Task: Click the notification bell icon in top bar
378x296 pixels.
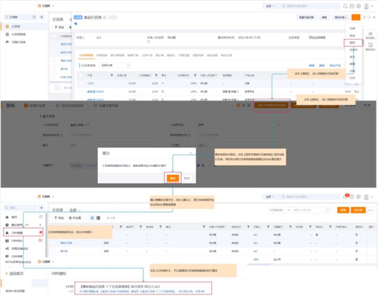Action: (x=345, y=6)
